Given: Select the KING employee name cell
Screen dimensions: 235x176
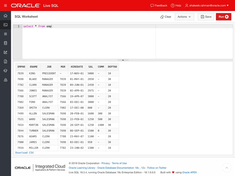Looking at the screenshot, I should pyautogui.click(x=34, y=73).
